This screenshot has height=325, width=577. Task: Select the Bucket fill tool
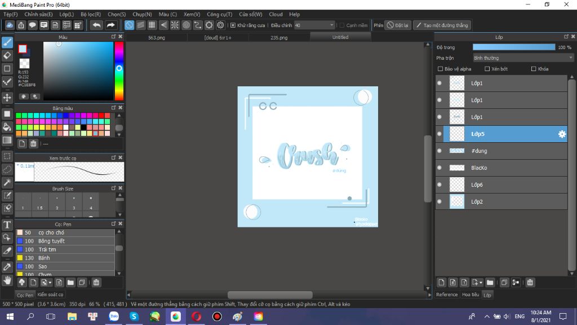click(7, 127)
